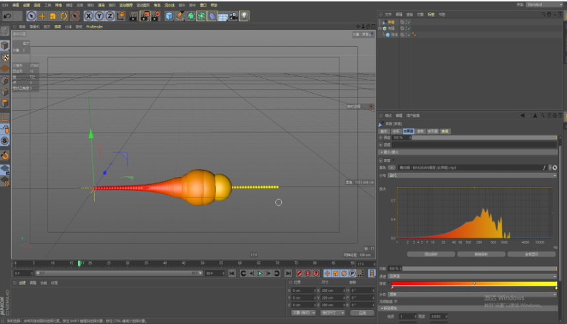
Task: Toggle the Y axis lock
Action: point(99,16)
